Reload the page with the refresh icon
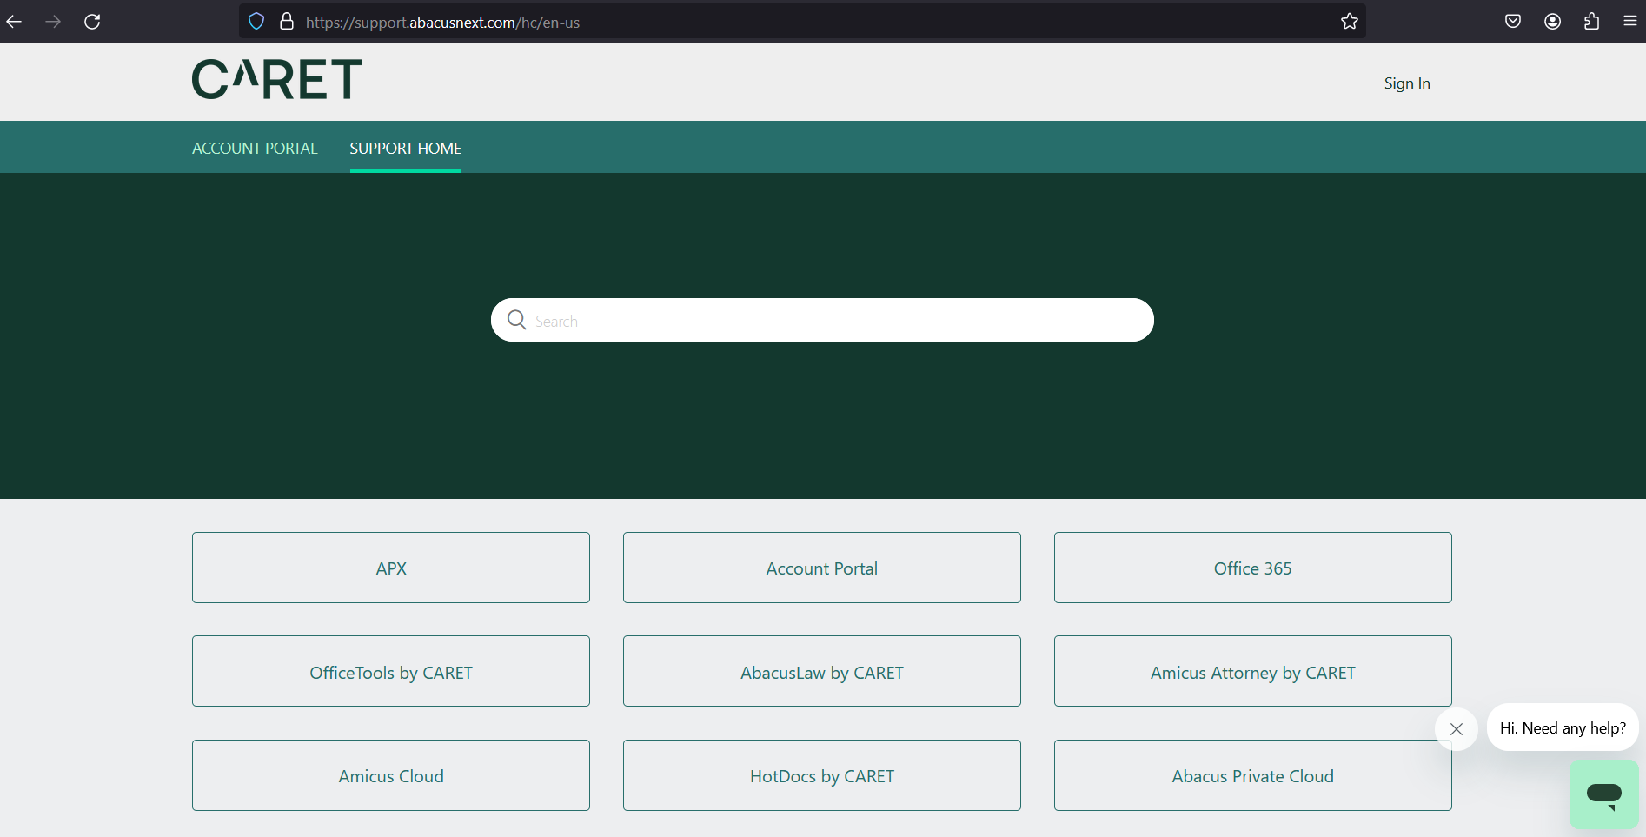This screenshot has height=837, width=1646. [x=92, y=22]
